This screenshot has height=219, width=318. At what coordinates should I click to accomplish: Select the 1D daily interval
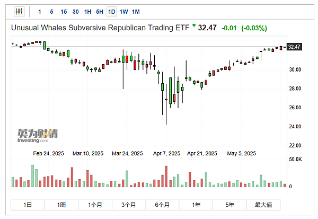coord(111,12)
